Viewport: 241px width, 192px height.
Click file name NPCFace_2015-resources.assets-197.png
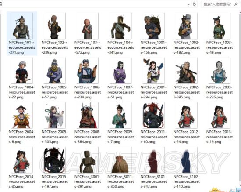pos(55,181)
